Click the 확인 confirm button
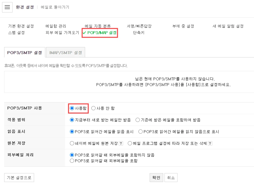Screen dimensions: 254x189 [156, 177]
